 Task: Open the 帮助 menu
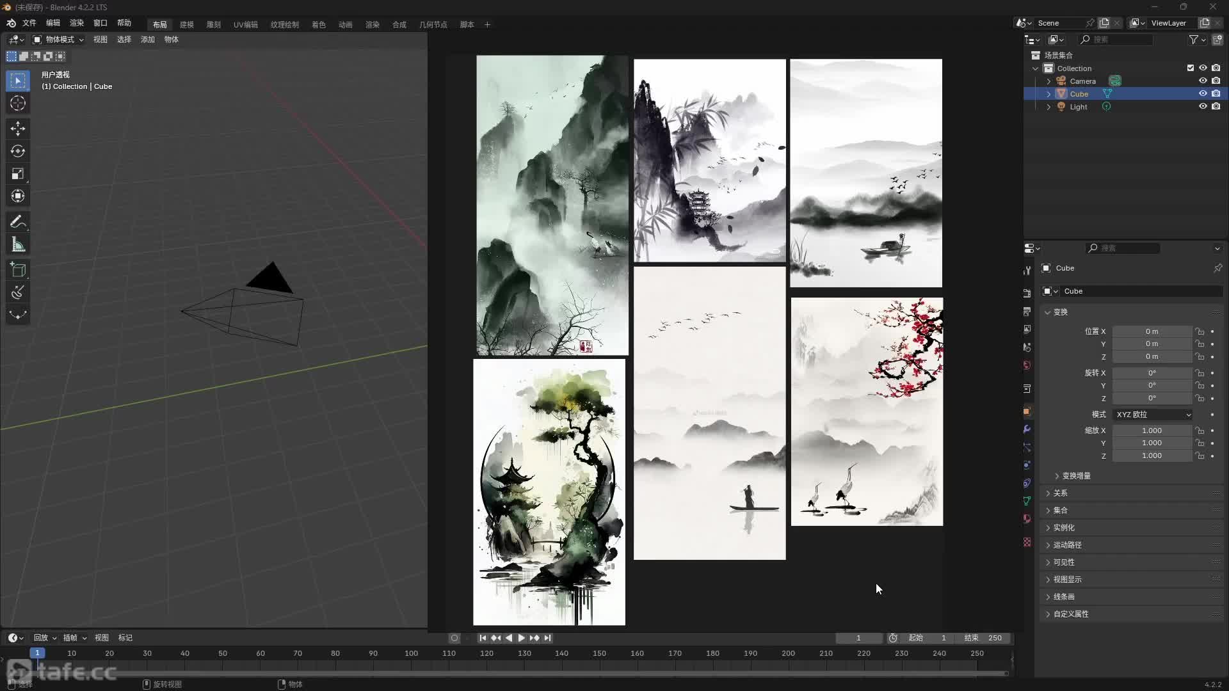pyautogui.click(x=124, y=23)
